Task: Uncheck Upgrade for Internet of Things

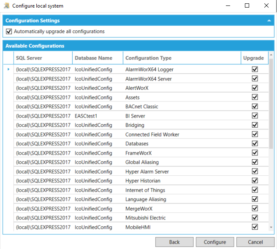Action: [x=255, y=190]
